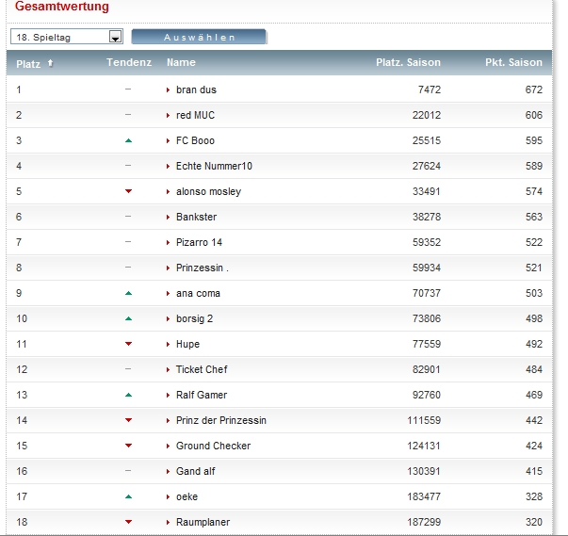
Task: Open the 18. Spieltag dropdown
Action: 67,37
